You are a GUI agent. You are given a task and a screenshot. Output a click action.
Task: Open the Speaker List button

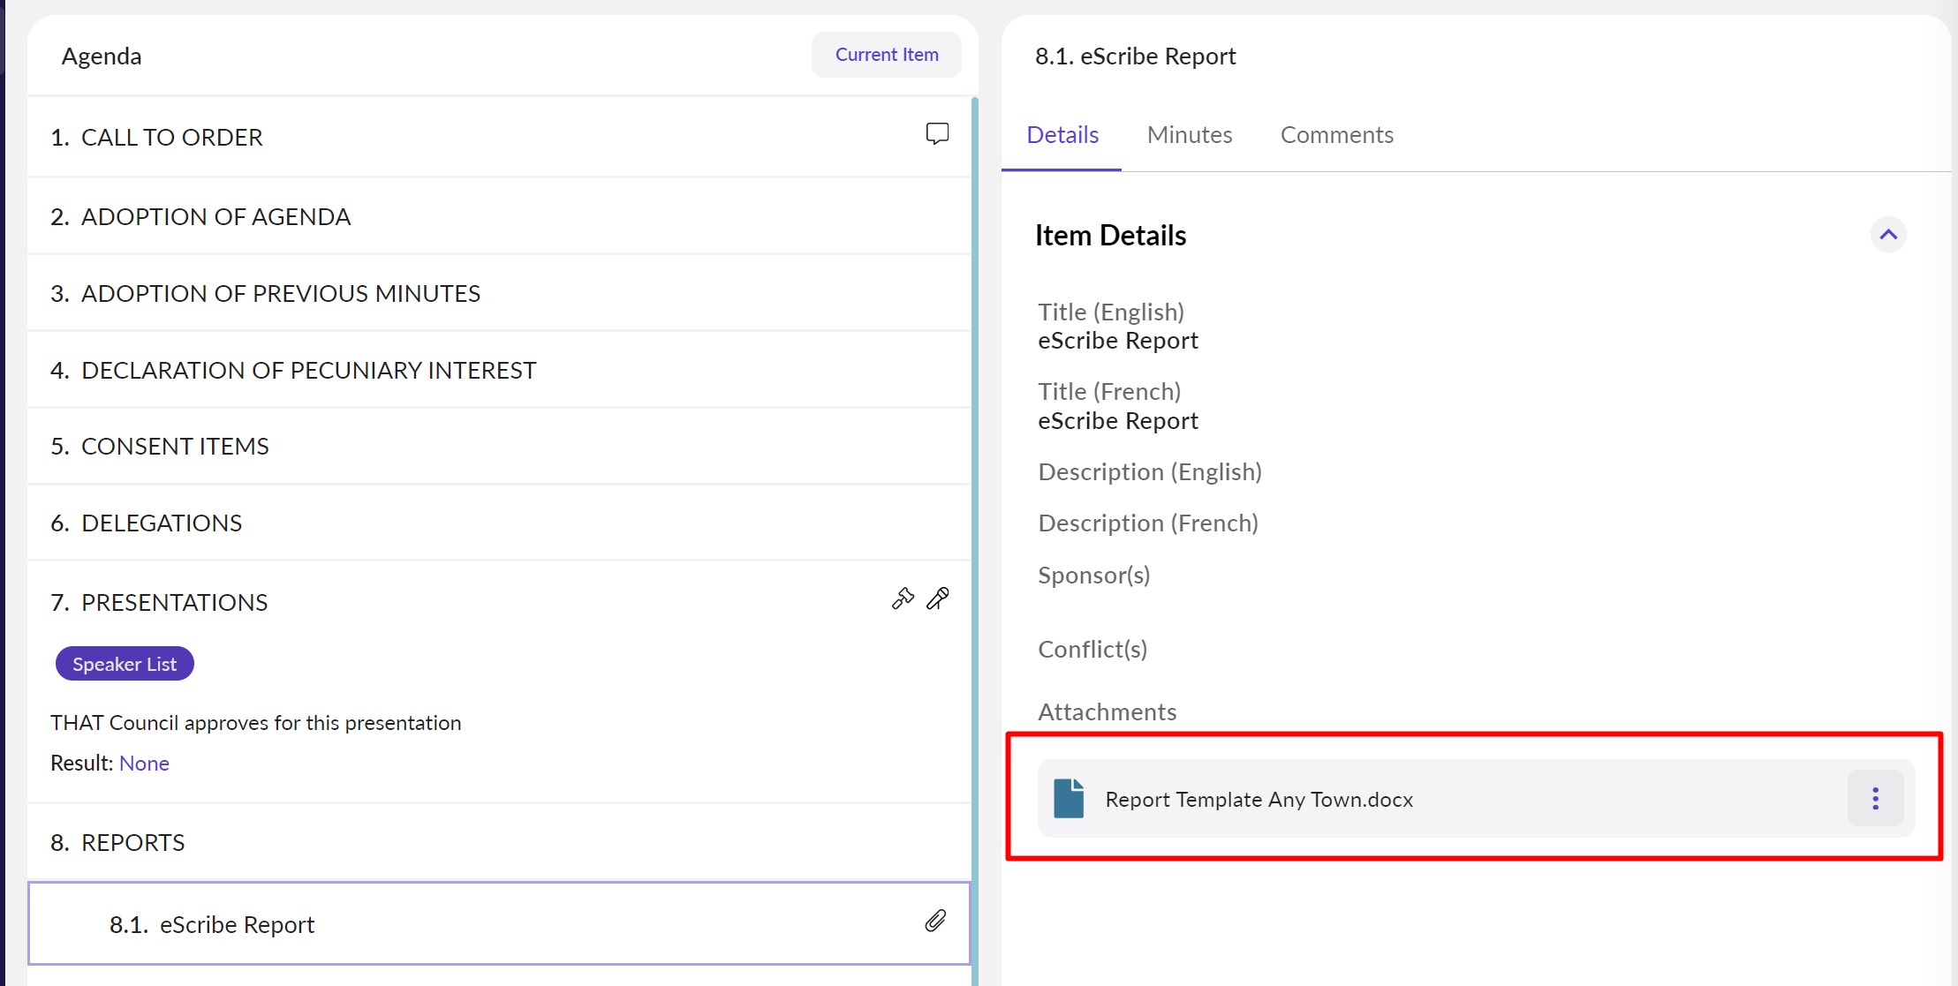[x=125, y=664]
